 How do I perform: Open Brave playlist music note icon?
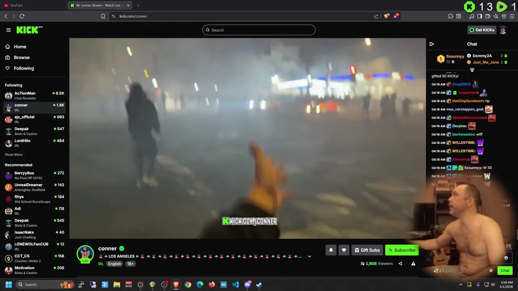(x=471, y=16)
